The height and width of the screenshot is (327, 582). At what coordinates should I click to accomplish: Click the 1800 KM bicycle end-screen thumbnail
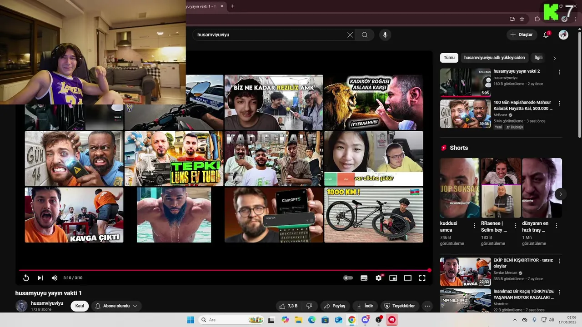[374, 215]
